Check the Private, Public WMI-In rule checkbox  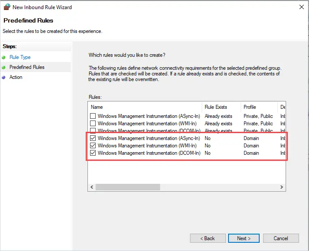93,123
